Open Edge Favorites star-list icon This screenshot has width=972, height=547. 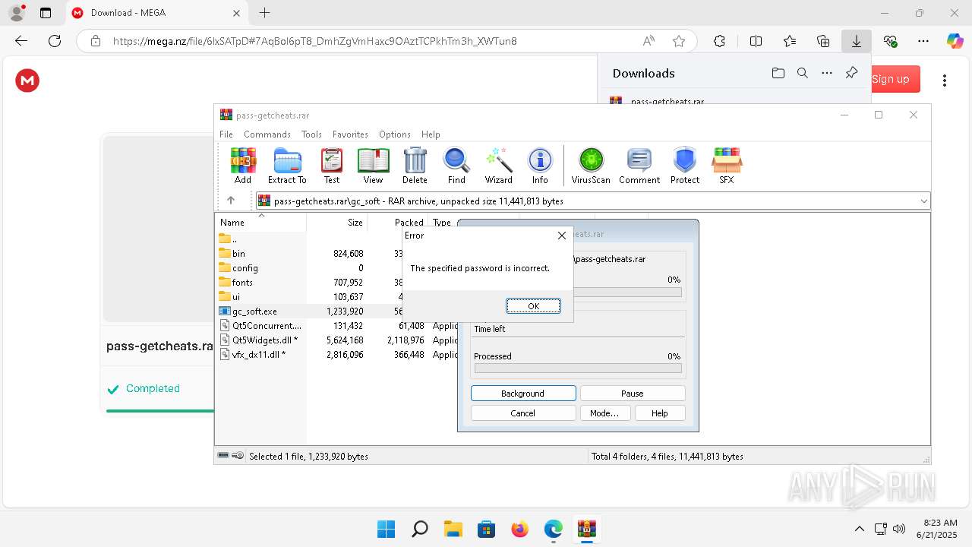coord(790,41)
